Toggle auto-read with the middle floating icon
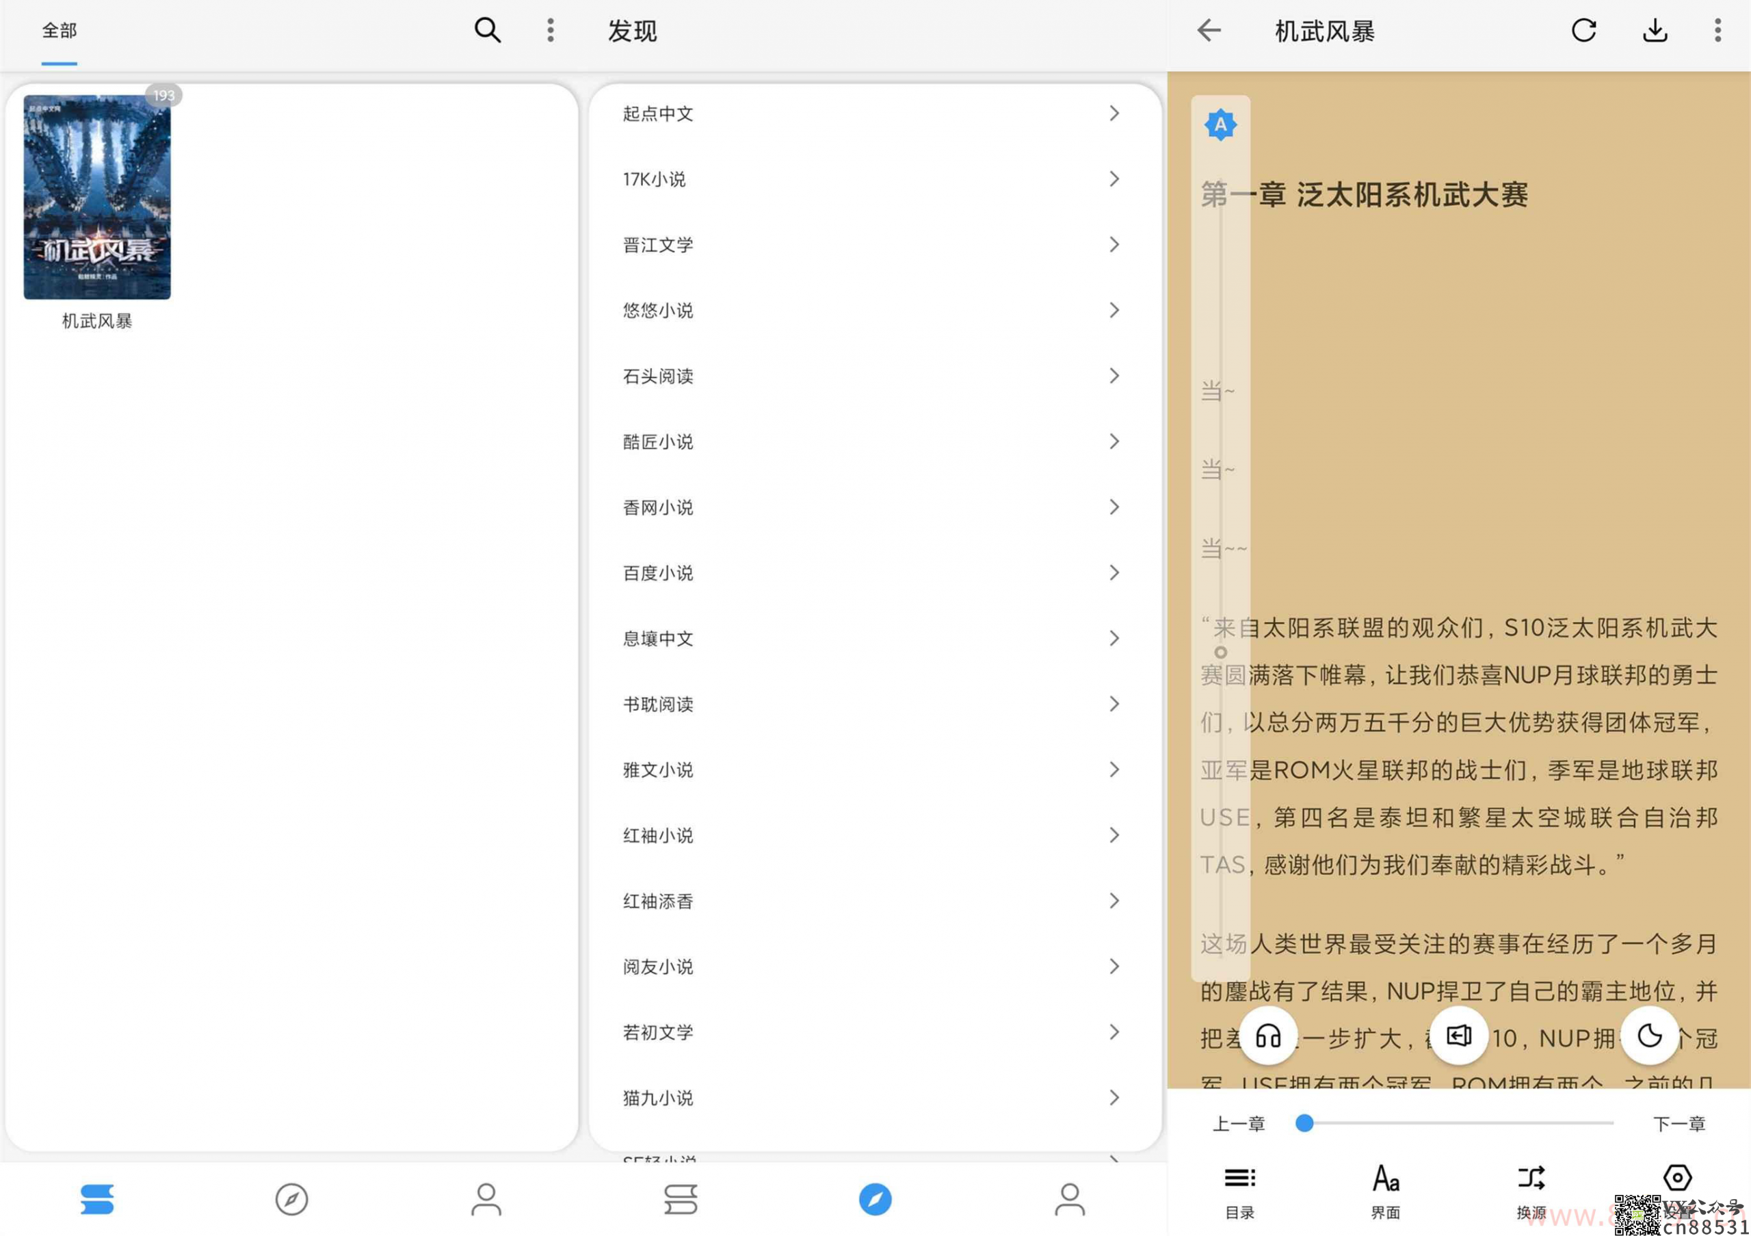Image resolution: width=1751 pixels, height=1236 pixels. (x=1458, y=1035)
